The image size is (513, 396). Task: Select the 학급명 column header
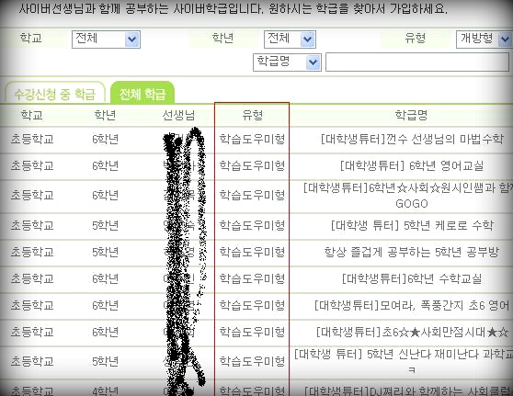411,115
